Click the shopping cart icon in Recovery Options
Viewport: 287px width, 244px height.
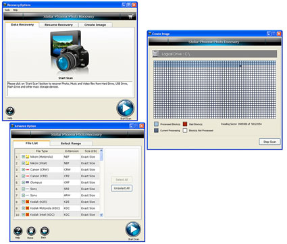point(131,16)
